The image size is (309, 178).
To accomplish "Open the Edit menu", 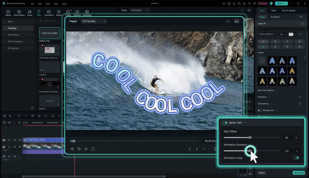I will (x=40, y=4).
